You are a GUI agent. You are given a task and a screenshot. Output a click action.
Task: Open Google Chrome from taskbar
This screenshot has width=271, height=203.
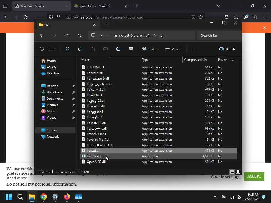[x=44, y=197]
